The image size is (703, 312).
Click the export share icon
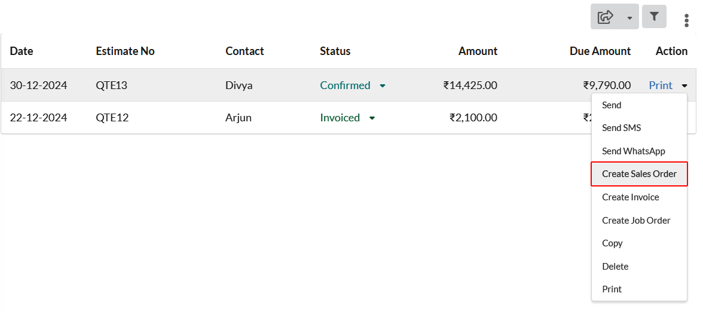tap(605, 17)
